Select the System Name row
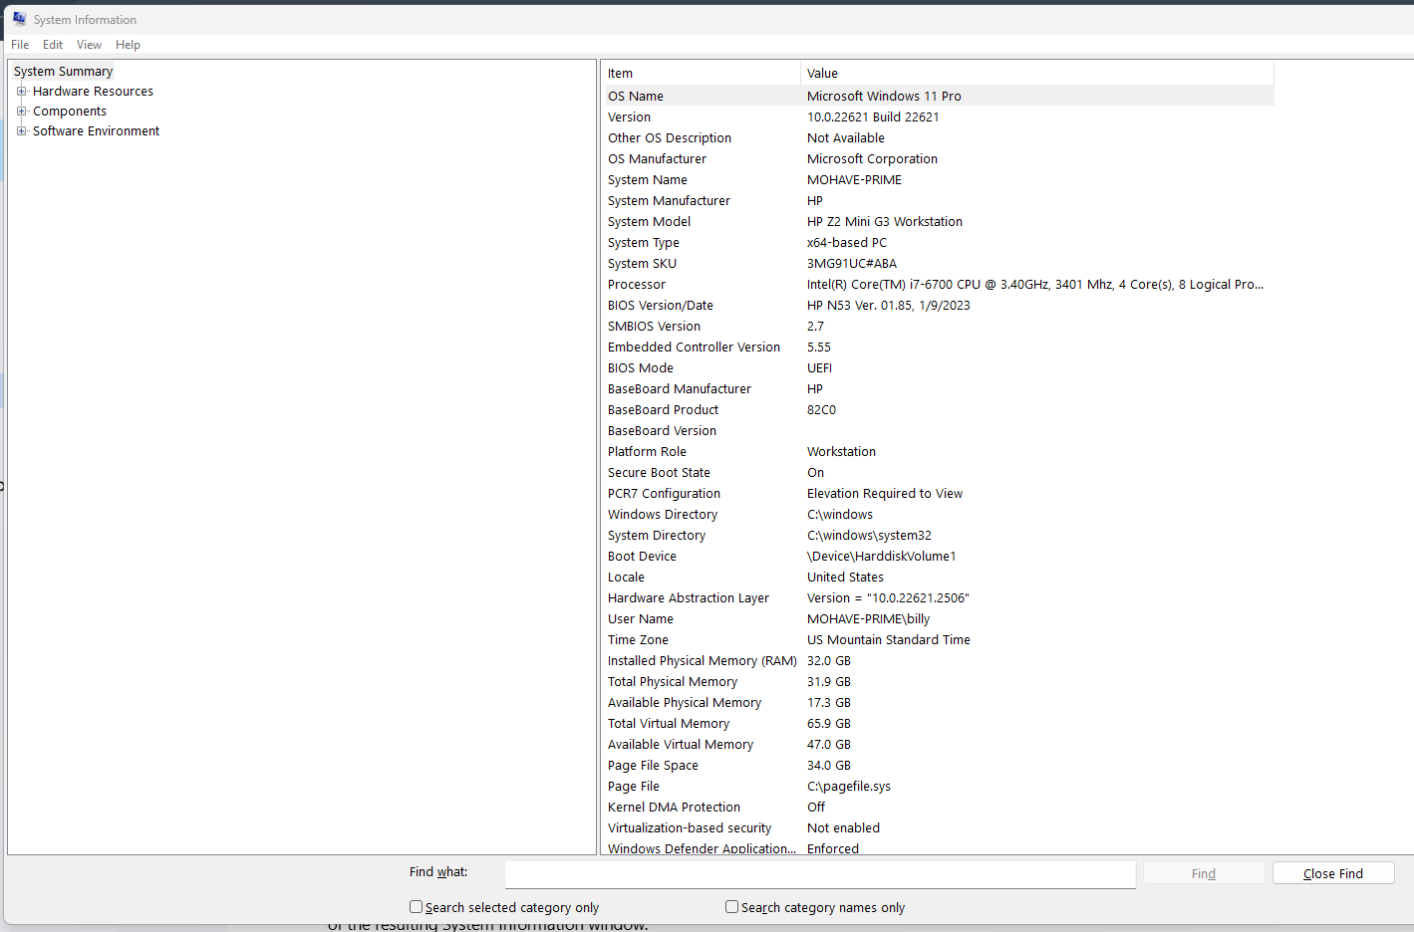This screenshot has width=1414, height=932. pos(938,180)
